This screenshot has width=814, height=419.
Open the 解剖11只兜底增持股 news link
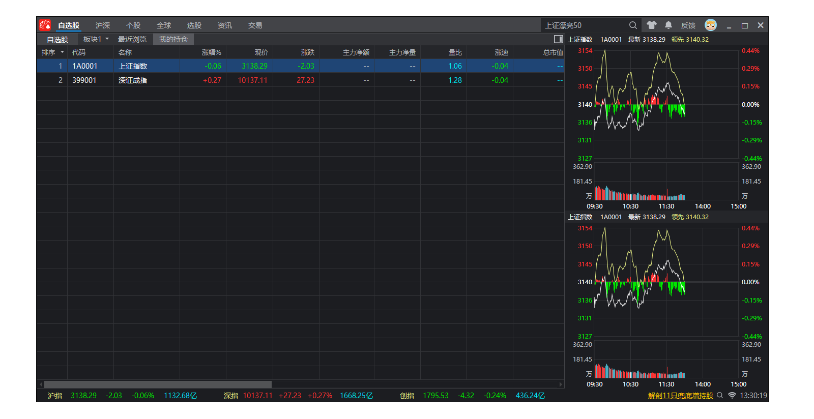point(681,396)
